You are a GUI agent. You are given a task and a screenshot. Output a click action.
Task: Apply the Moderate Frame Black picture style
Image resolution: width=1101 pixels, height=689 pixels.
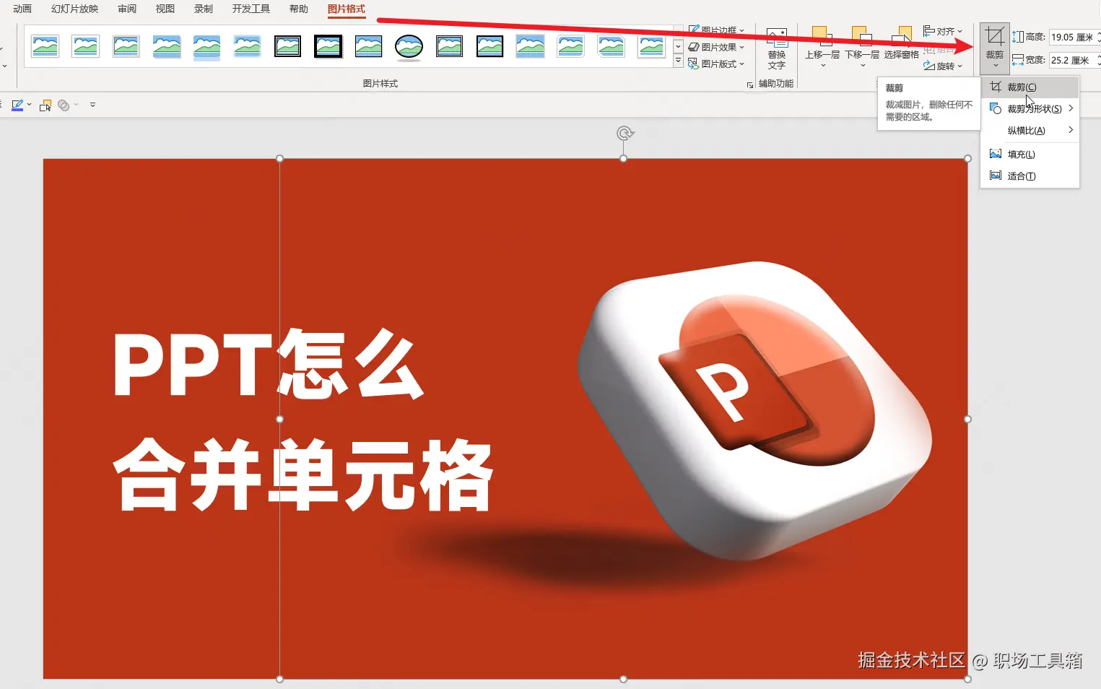click(489, 47)
